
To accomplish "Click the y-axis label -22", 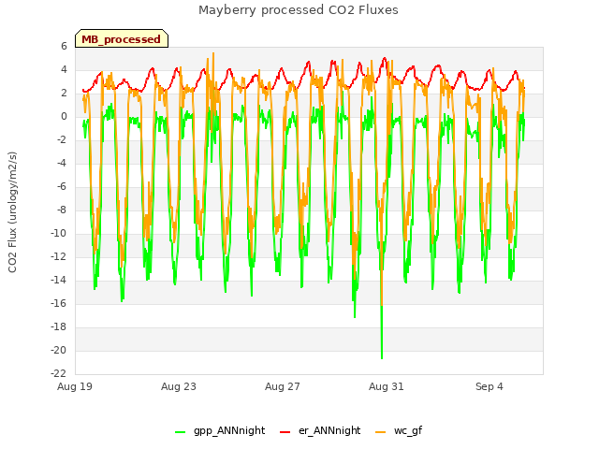I will (58, 373).
